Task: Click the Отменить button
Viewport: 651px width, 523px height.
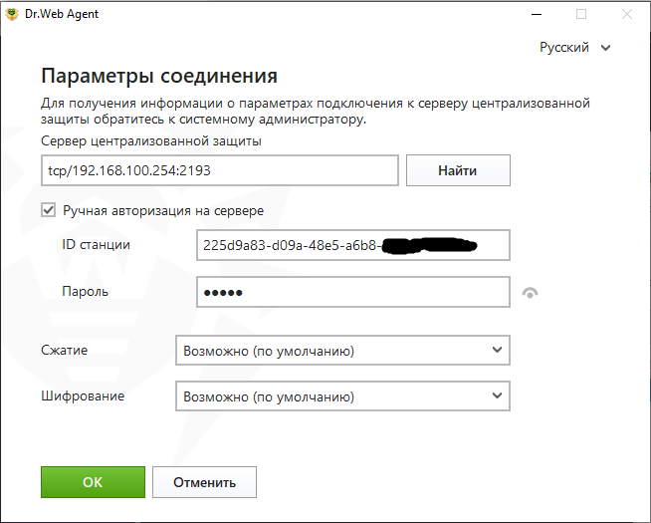Action: (x=204, y=482)
